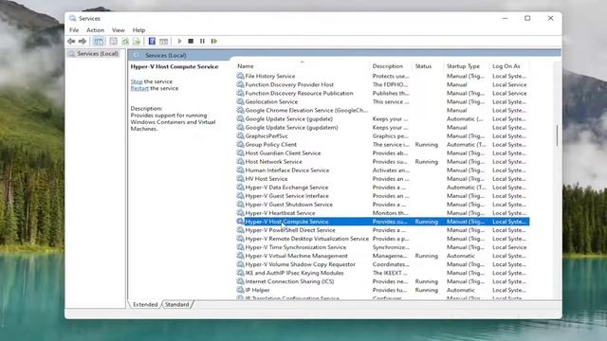
Task: Click the Hyper-V Heartbeat Service gear icon
Action: (240, 212)
